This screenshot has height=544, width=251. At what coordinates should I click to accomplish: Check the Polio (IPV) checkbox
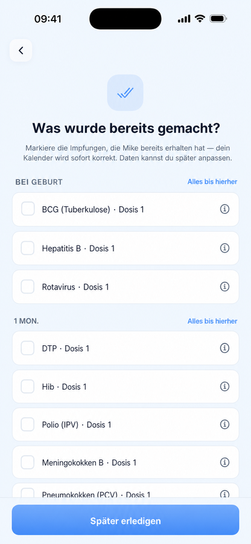pos(28,424)
